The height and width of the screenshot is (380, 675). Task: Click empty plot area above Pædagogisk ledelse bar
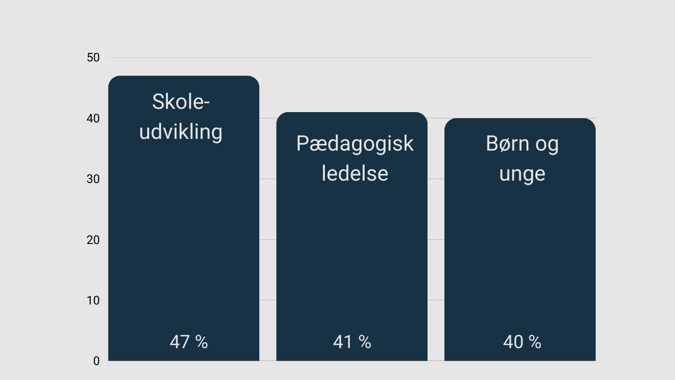point(352,84)
